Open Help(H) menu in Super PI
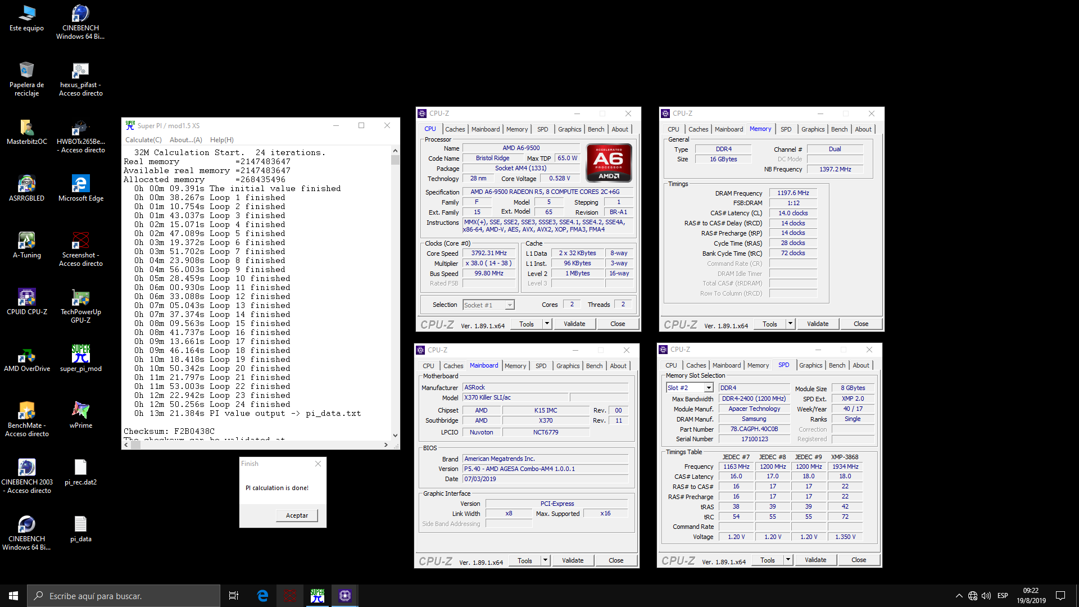The height and width of the screenshot is (607, 1079). pos(221,140)
